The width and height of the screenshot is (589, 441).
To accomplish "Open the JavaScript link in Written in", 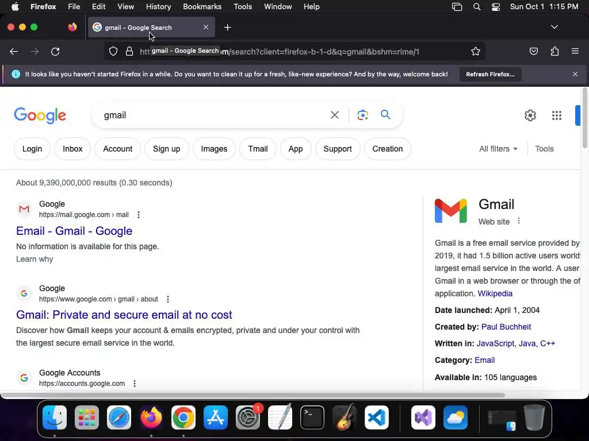I will (495, 343).
